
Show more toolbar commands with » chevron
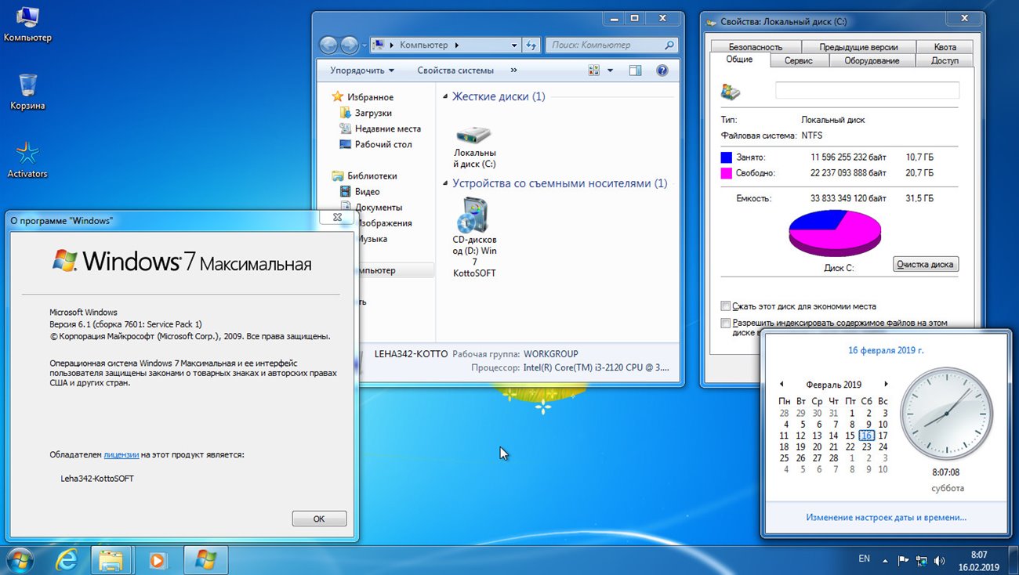pyautogui.click(x=513, y=70)
